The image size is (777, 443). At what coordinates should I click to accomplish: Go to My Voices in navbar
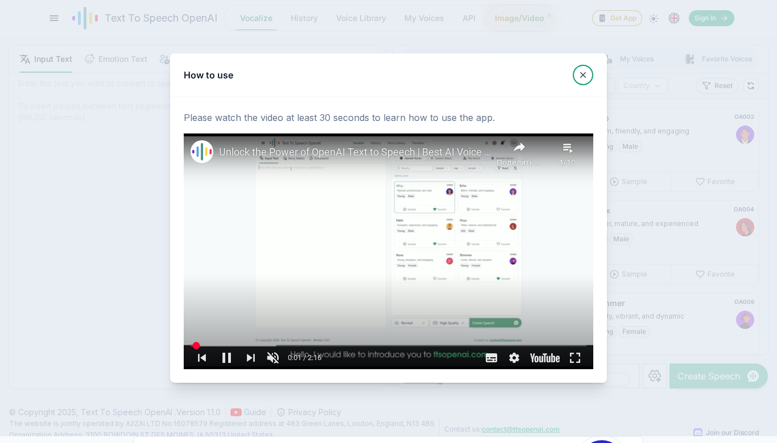click(424, 18)
